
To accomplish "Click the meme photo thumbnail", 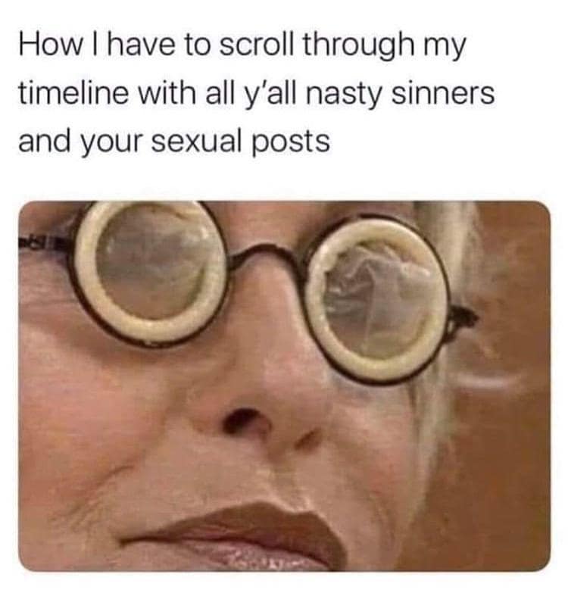I will click(x=285, y=386).
